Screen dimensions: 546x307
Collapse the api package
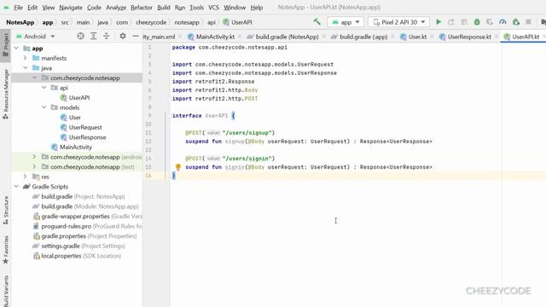point(44,88)
